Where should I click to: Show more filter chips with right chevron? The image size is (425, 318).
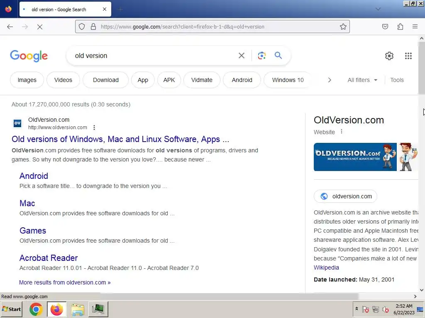tap(330, 80)
